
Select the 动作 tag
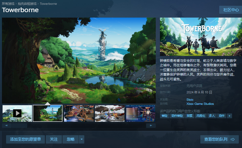click(221, 116)
